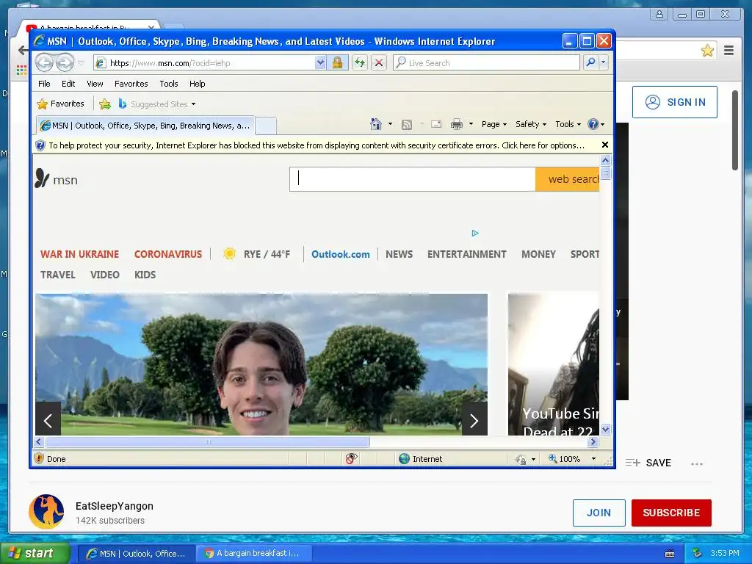Click the next slide arrow on carousel
The height and width of the screenshot is (564, 752).
474,421
